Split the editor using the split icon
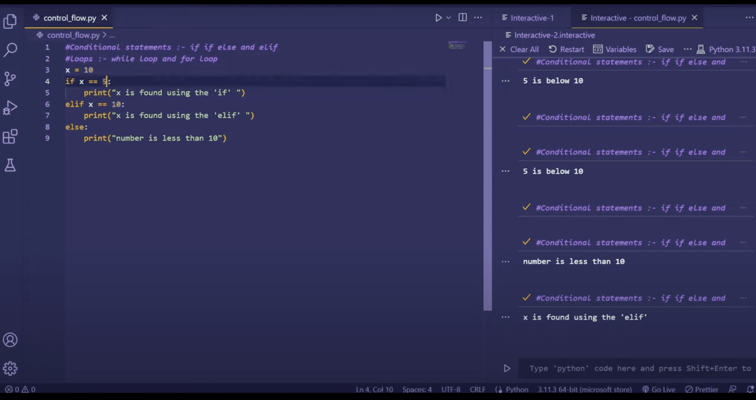 point(462,17)
